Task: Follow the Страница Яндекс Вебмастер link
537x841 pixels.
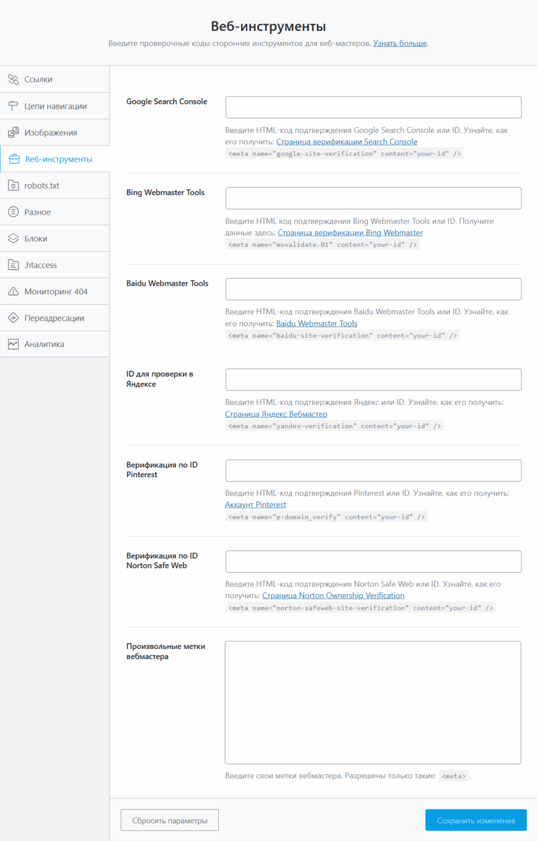Action: (x=276, y=414)
